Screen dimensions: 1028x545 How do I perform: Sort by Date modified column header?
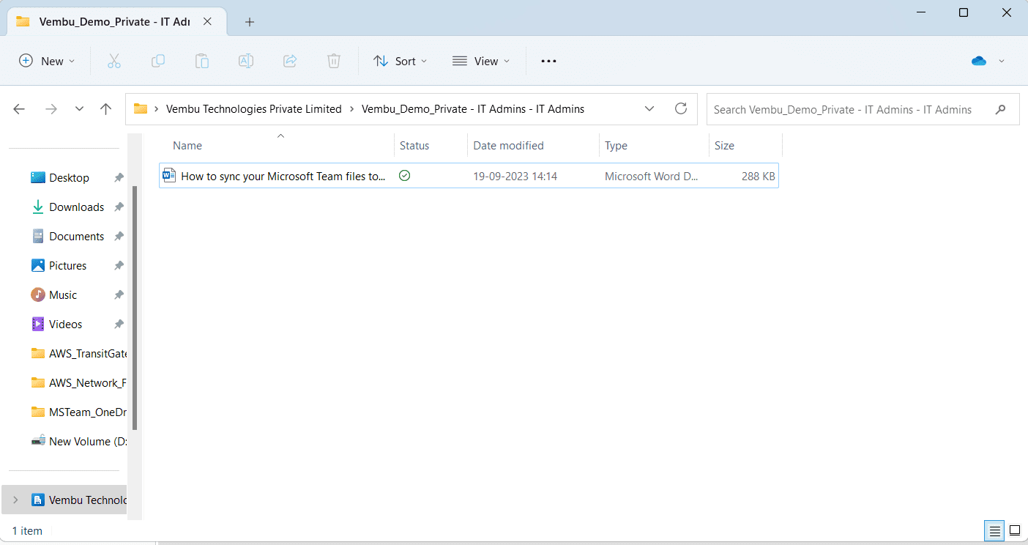point(508,146)
